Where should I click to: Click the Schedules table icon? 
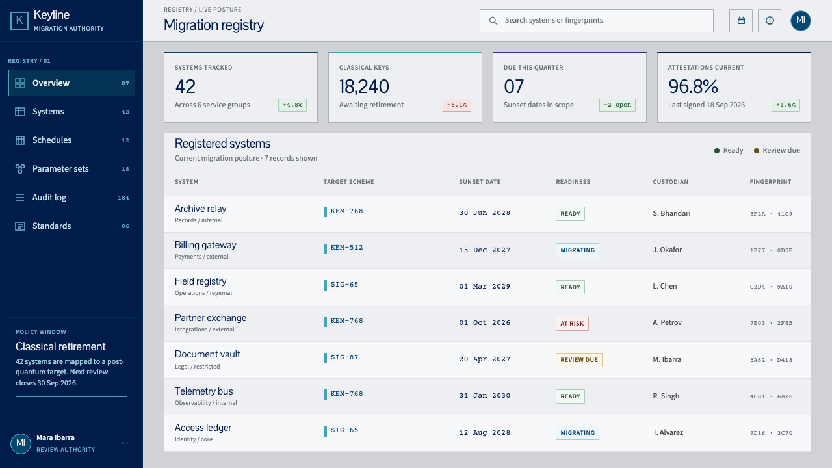tap(20, 140)
